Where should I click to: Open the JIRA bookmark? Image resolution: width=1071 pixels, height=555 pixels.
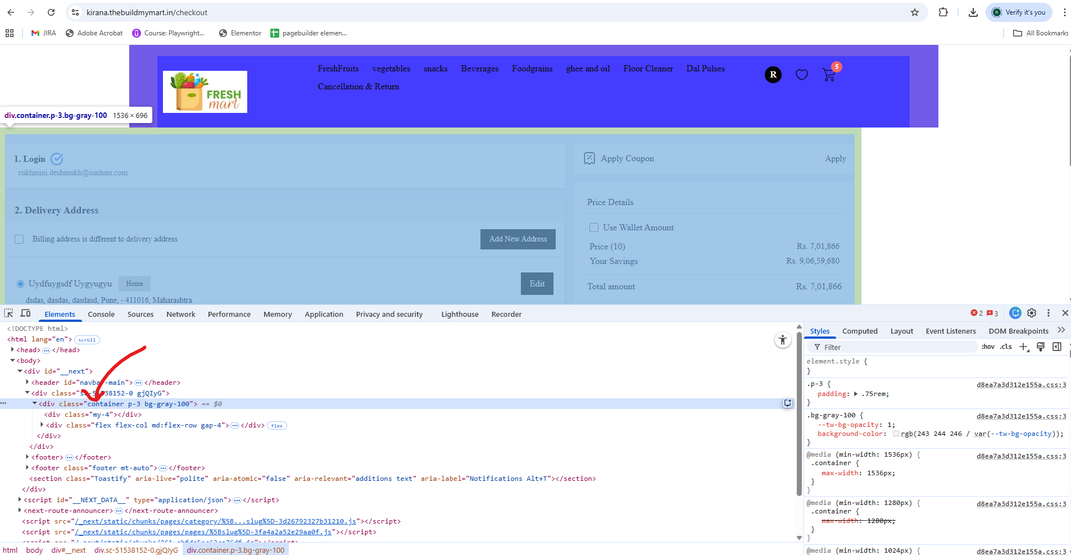pos(44,33)
